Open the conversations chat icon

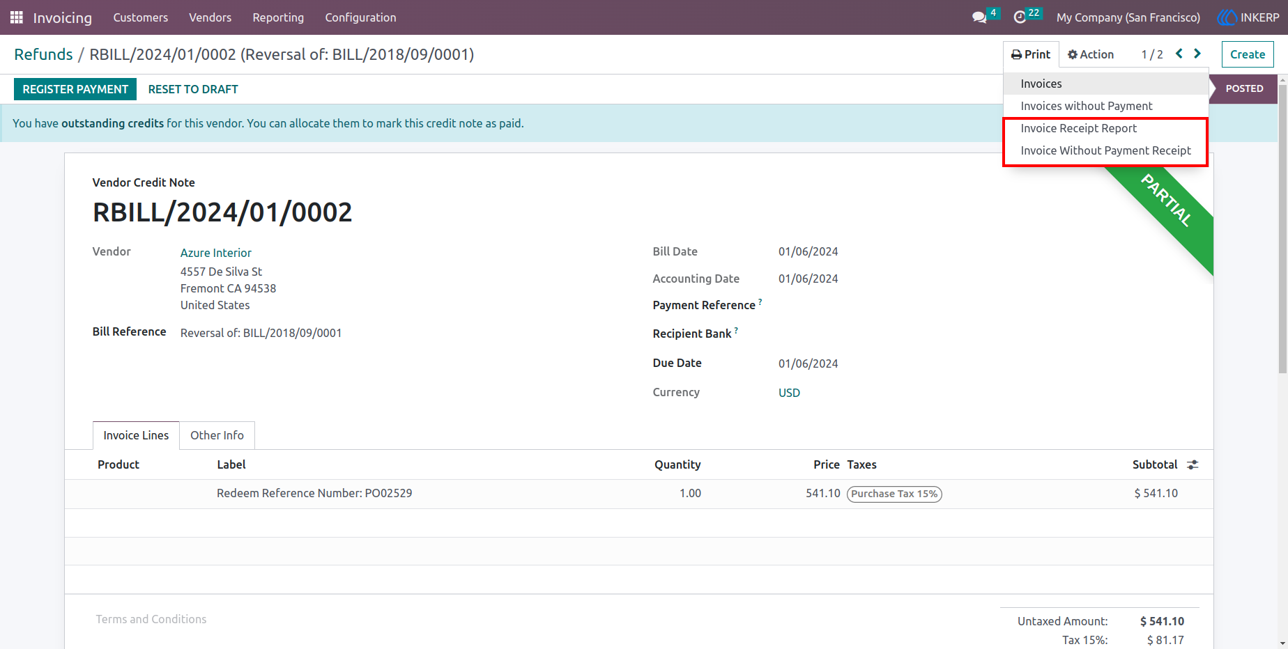click(x=979, y=17)
